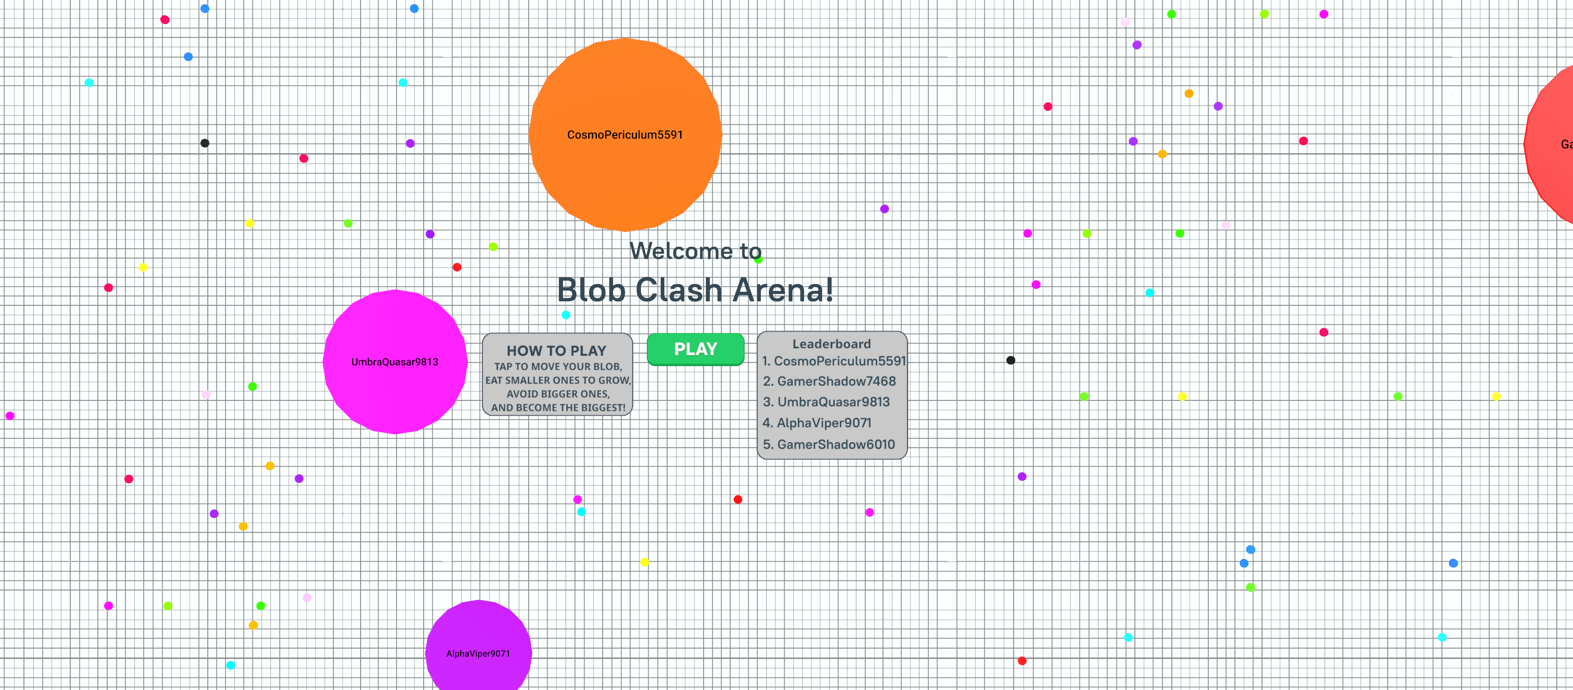The image size is (1573, 690).
Task: Click the Welcome to heading text
Action: [695, 251]
